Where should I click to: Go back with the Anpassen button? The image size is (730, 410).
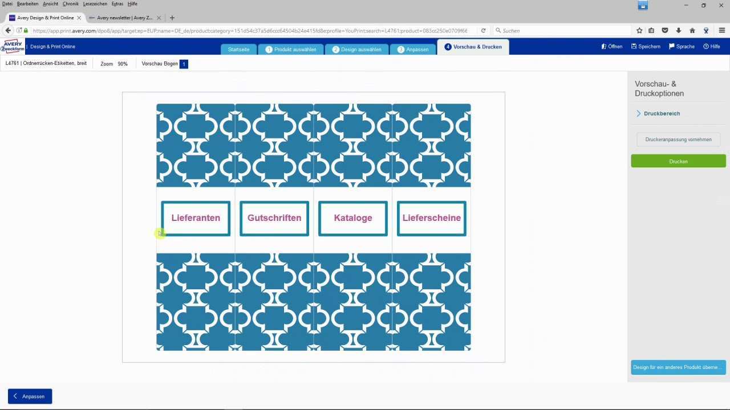pos(30,396)
